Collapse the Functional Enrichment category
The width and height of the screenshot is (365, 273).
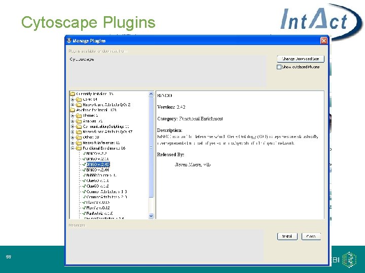[72, 148]
